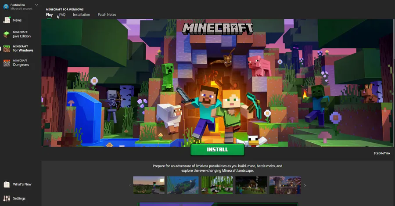395x206 pixels.
Task: Click the Settings label
Action: (x=19, y=199)
